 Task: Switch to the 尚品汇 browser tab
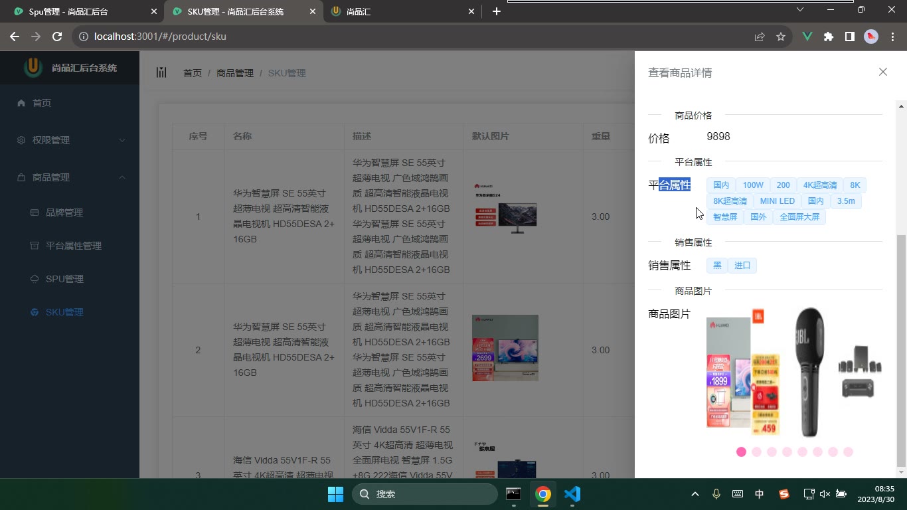402,11
